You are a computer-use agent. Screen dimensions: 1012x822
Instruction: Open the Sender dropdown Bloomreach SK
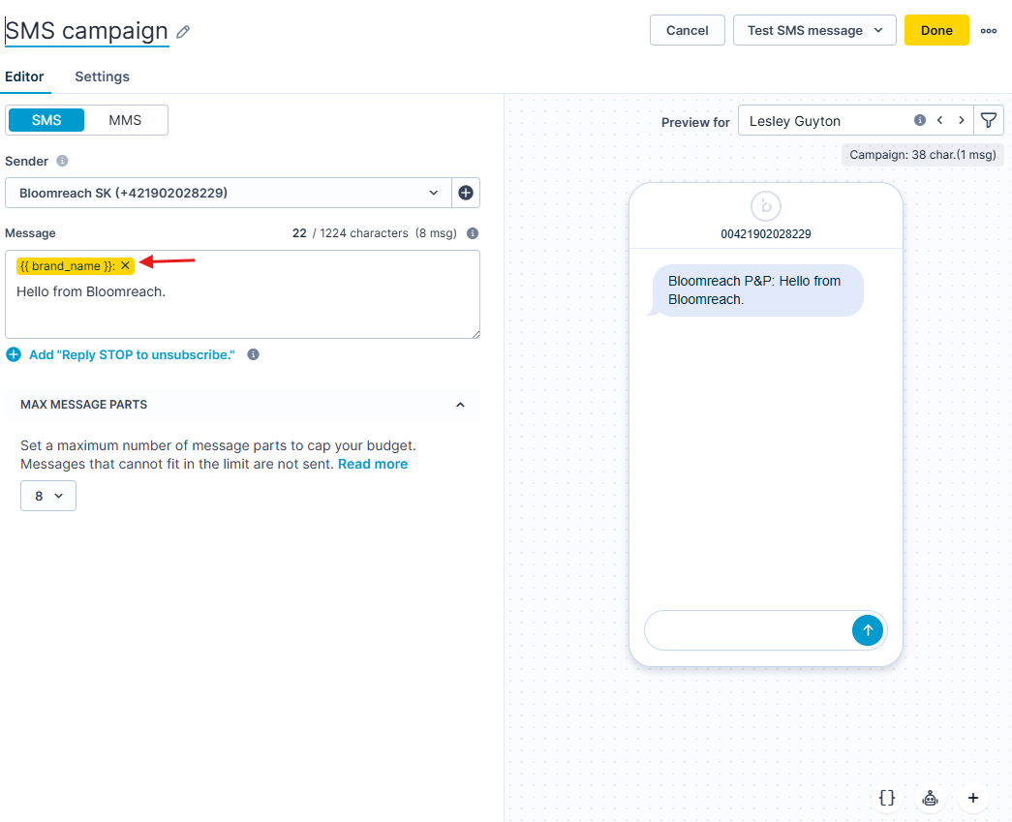click(x=229, y=193)
